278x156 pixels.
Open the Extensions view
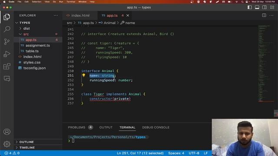coord(7,66)
